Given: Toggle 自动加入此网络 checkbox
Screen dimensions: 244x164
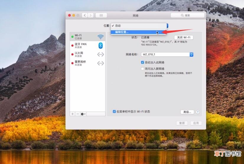Looking at the screenshot, I should (x=142, y=62).
